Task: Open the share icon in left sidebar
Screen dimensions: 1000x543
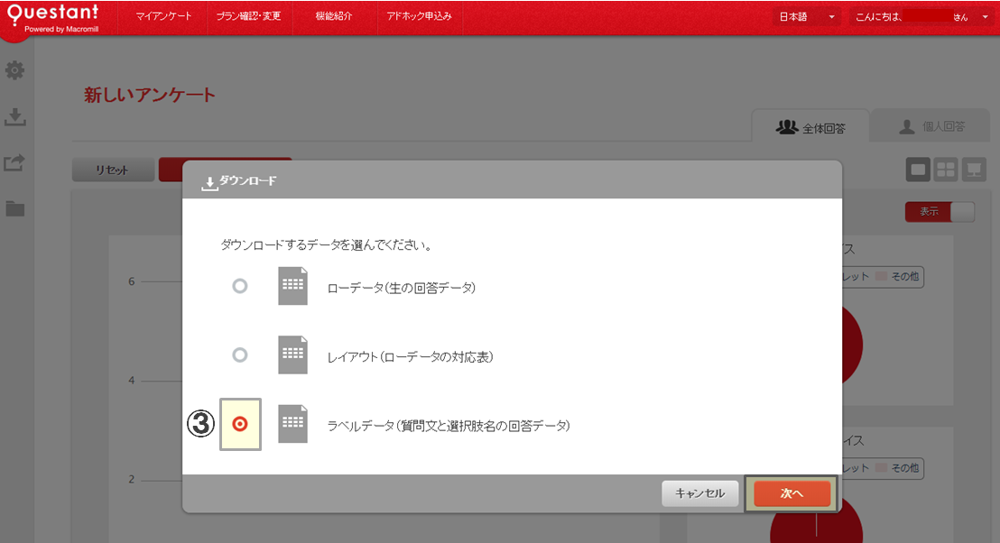Action: click(x=15, y=163)
